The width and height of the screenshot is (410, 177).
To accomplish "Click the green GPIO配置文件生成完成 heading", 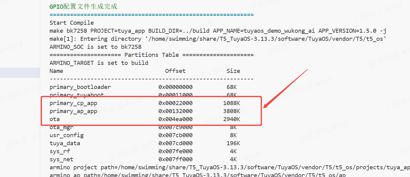I will (83, 6).
